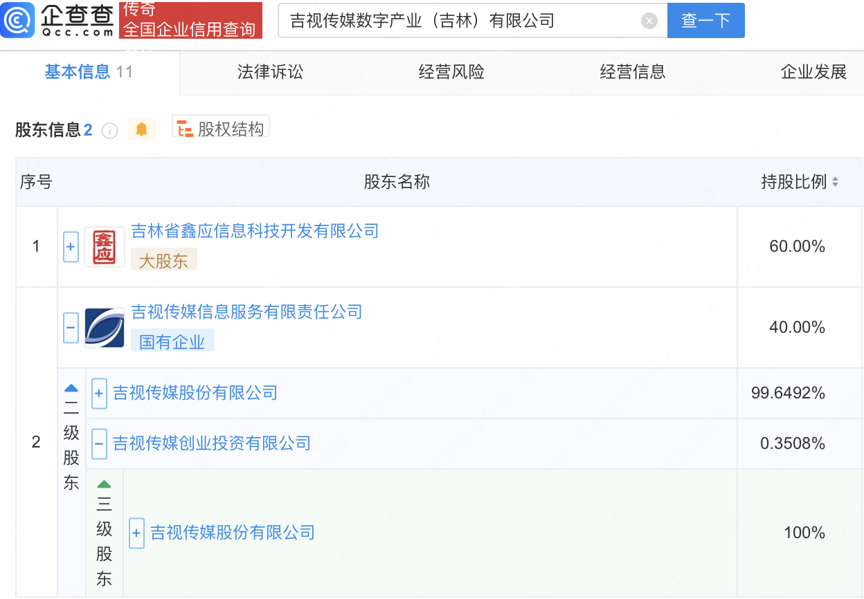Click the 国有企业 tag
The height and width of the screenshot is (599, 864).
[x=172, y=341]
